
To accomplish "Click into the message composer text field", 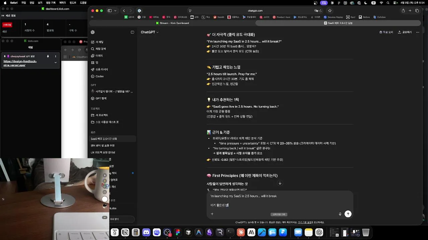I will (x=280, y=201).
